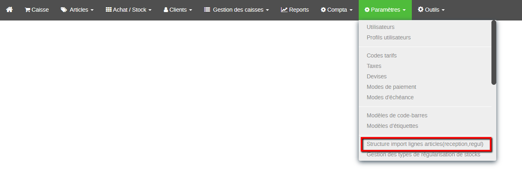Select Utilisateurs in the Paramètres menu
This screenshot has width=522, height=172.
click(x=380, y=27)
